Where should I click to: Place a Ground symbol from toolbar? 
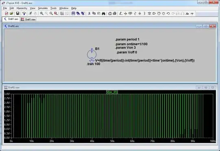[125, 13]
